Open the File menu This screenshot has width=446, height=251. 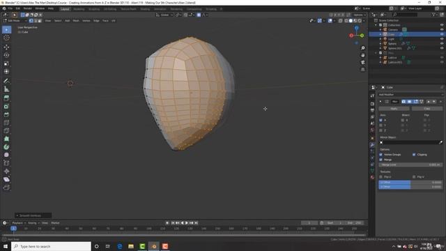pyautogui.click(x=10, y=8)
